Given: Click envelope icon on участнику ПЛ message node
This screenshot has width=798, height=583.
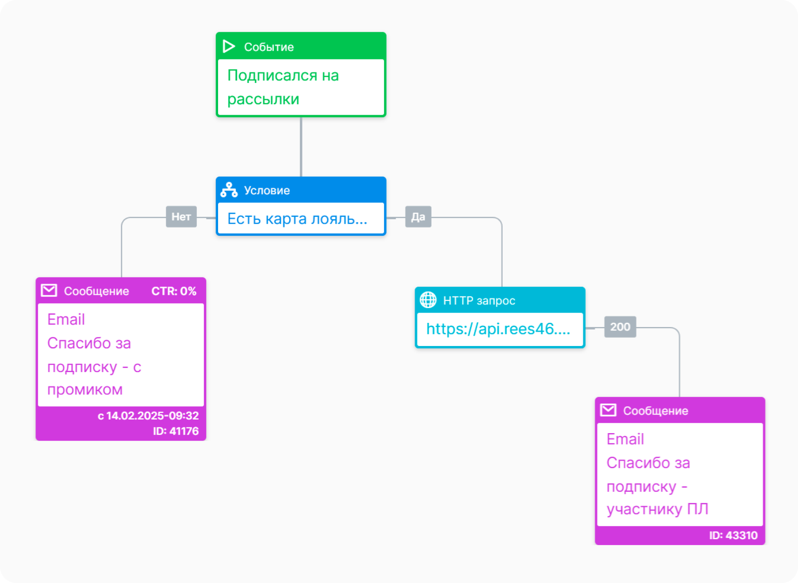Looking at the screenshot, I should coord(608,410).
